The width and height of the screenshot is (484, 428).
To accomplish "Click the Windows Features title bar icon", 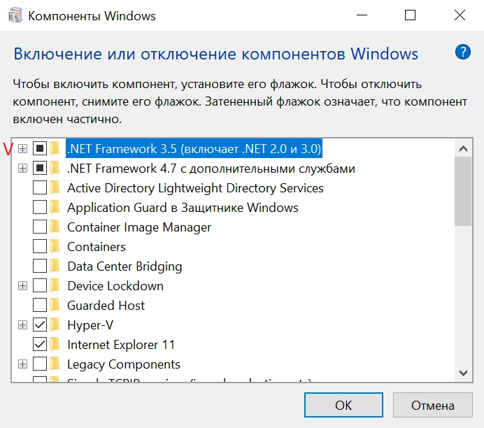I will (x=15, y=15).
